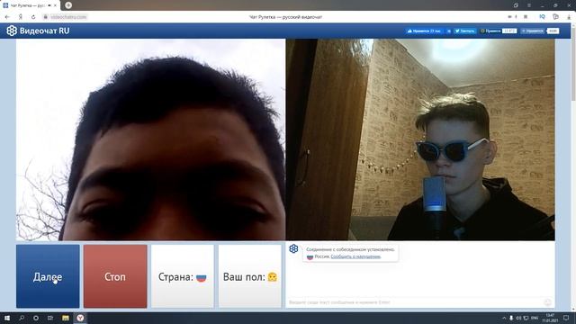576x324 pixels.
Task: Click the Odnoklassniki Класс share button
Action: point(490,31)
